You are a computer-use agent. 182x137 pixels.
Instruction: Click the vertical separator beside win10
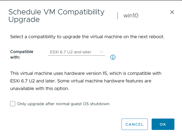tap(118, 16)
